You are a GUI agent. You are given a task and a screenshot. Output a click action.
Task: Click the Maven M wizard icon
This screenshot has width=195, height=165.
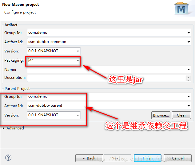pyautogui.click(x=181, y=8)
